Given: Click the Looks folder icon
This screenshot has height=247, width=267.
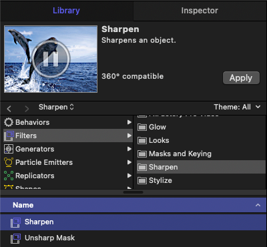Looking at the screenshot, I should coord(142,141).
